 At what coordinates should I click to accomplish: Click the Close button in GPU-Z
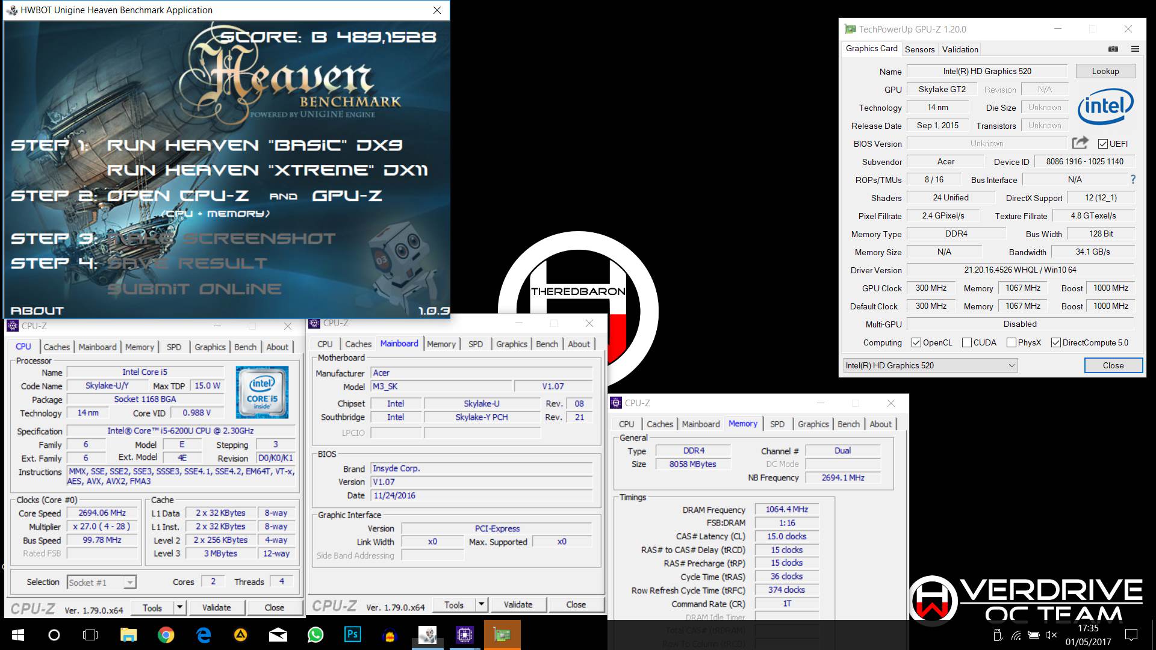click(x=1113, y=365)
